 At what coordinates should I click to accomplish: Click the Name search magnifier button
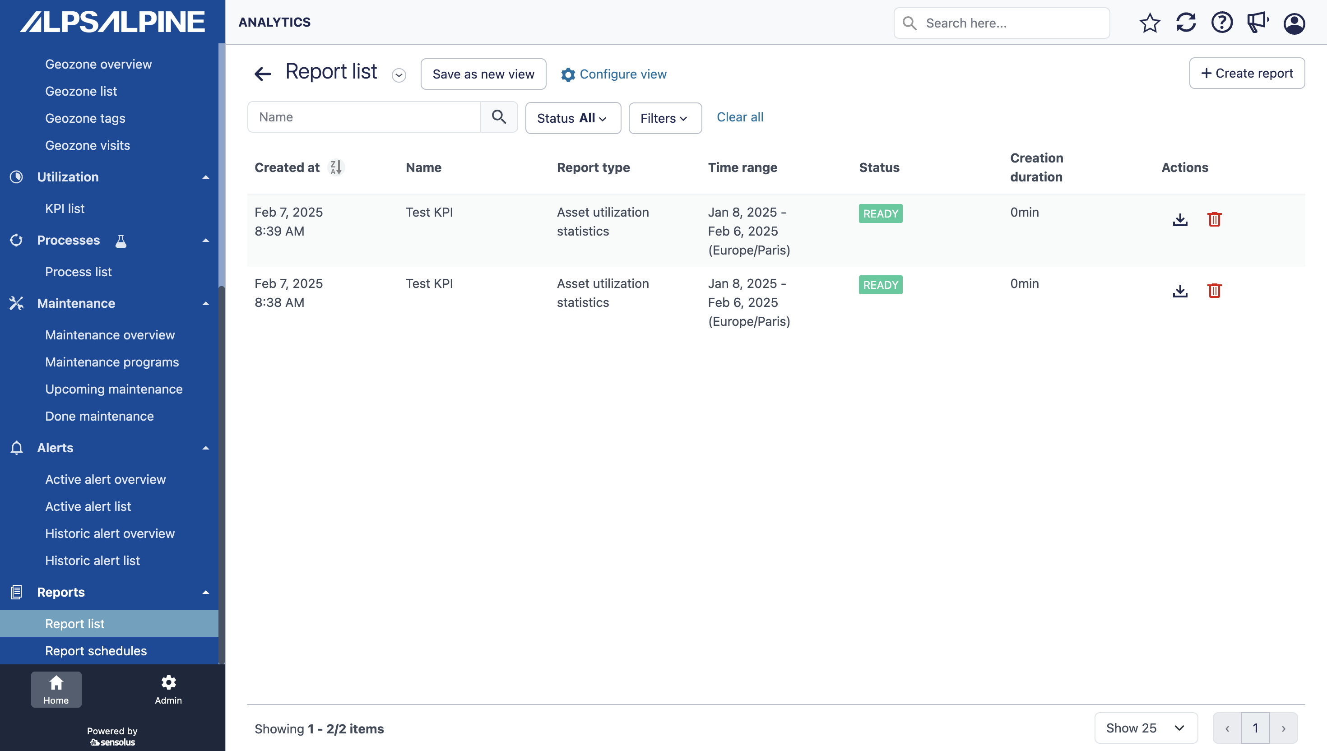click(499, 117)
